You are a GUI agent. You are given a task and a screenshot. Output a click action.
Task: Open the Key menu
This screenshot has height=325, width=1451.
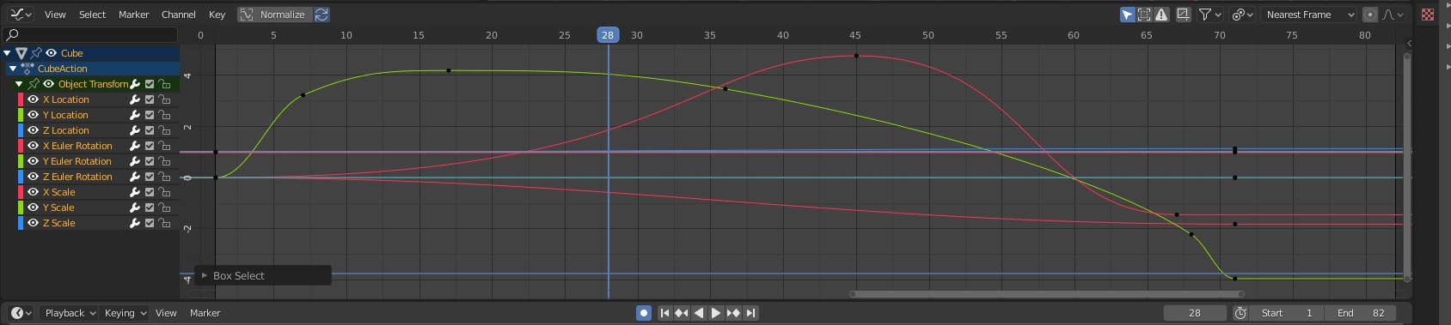pos(217,15)
